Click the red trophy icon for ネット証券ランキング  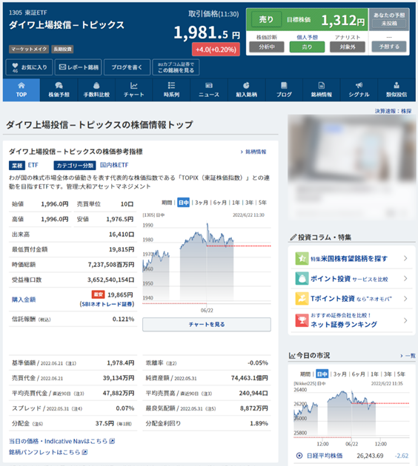[x=302, y=320]
